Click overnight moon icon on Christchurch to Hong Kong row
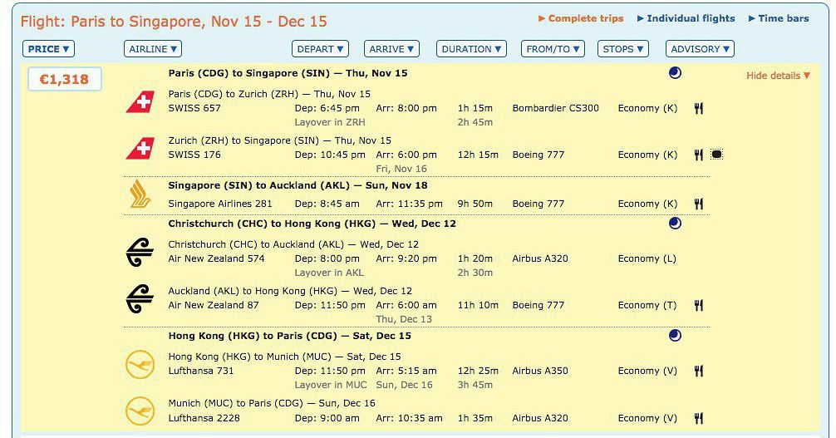Screen dimensions: 836x438 (675, 223)
